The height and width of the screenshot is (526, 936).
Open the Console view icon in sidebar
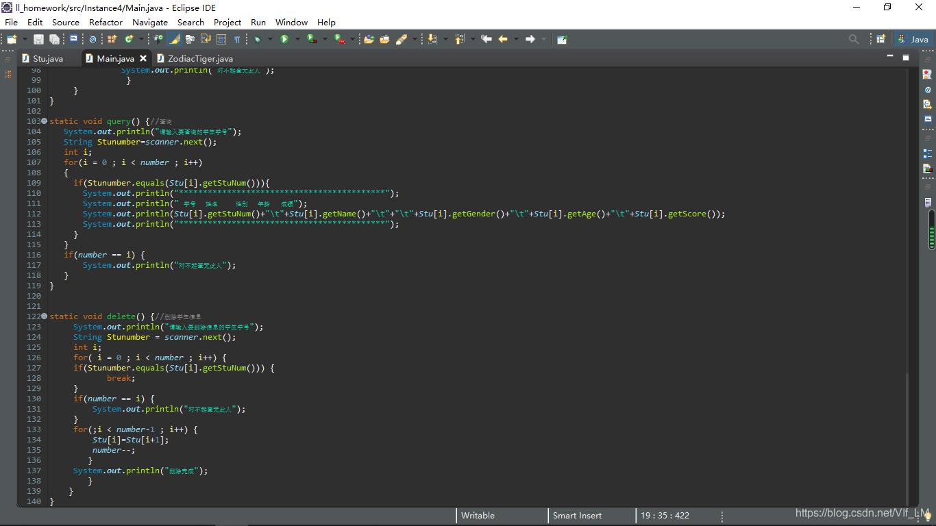tap(928, 119)
